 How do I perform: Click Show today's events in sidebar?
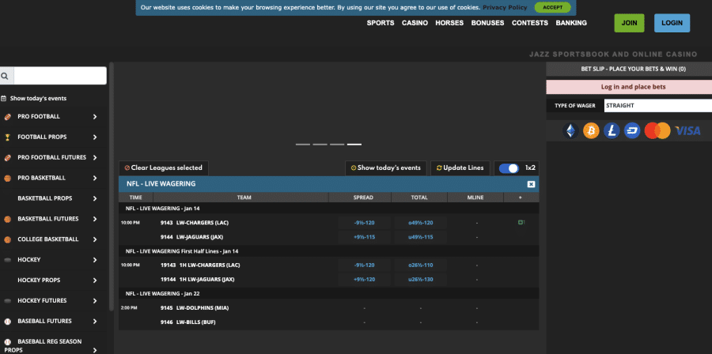38,98
